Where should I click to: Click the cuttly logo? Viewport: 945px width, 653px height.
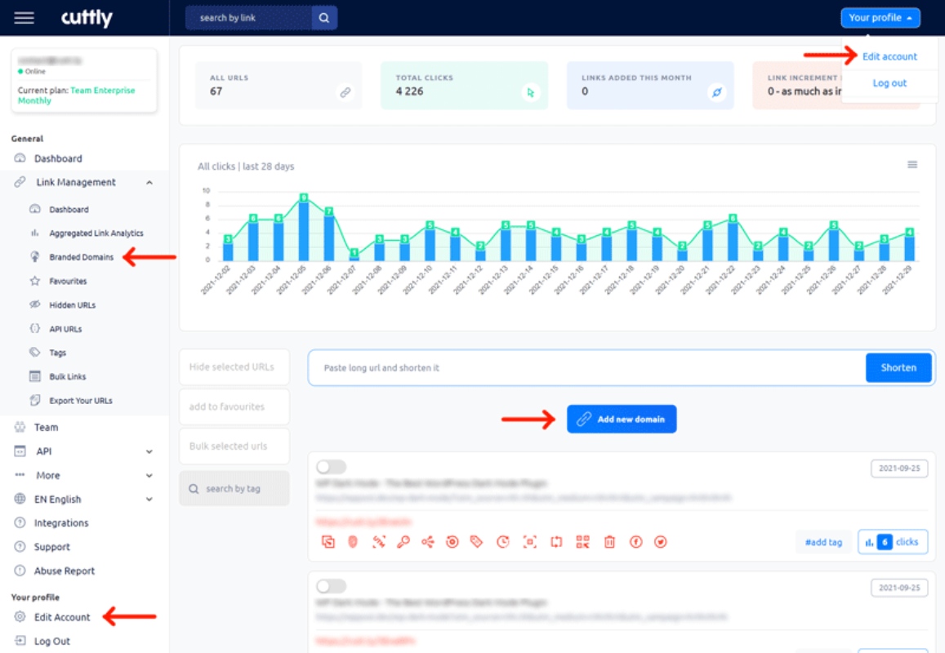pos(87,18)
